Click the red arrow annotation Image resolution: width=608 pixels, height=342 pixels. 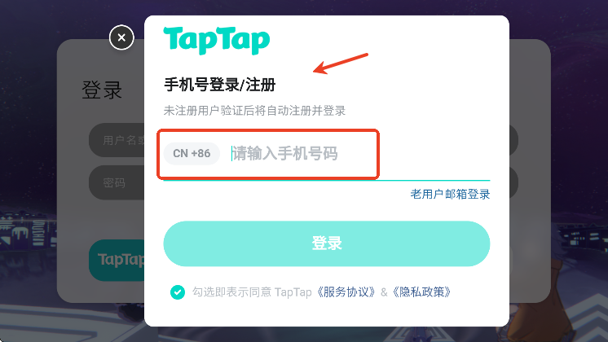point(341,64)
